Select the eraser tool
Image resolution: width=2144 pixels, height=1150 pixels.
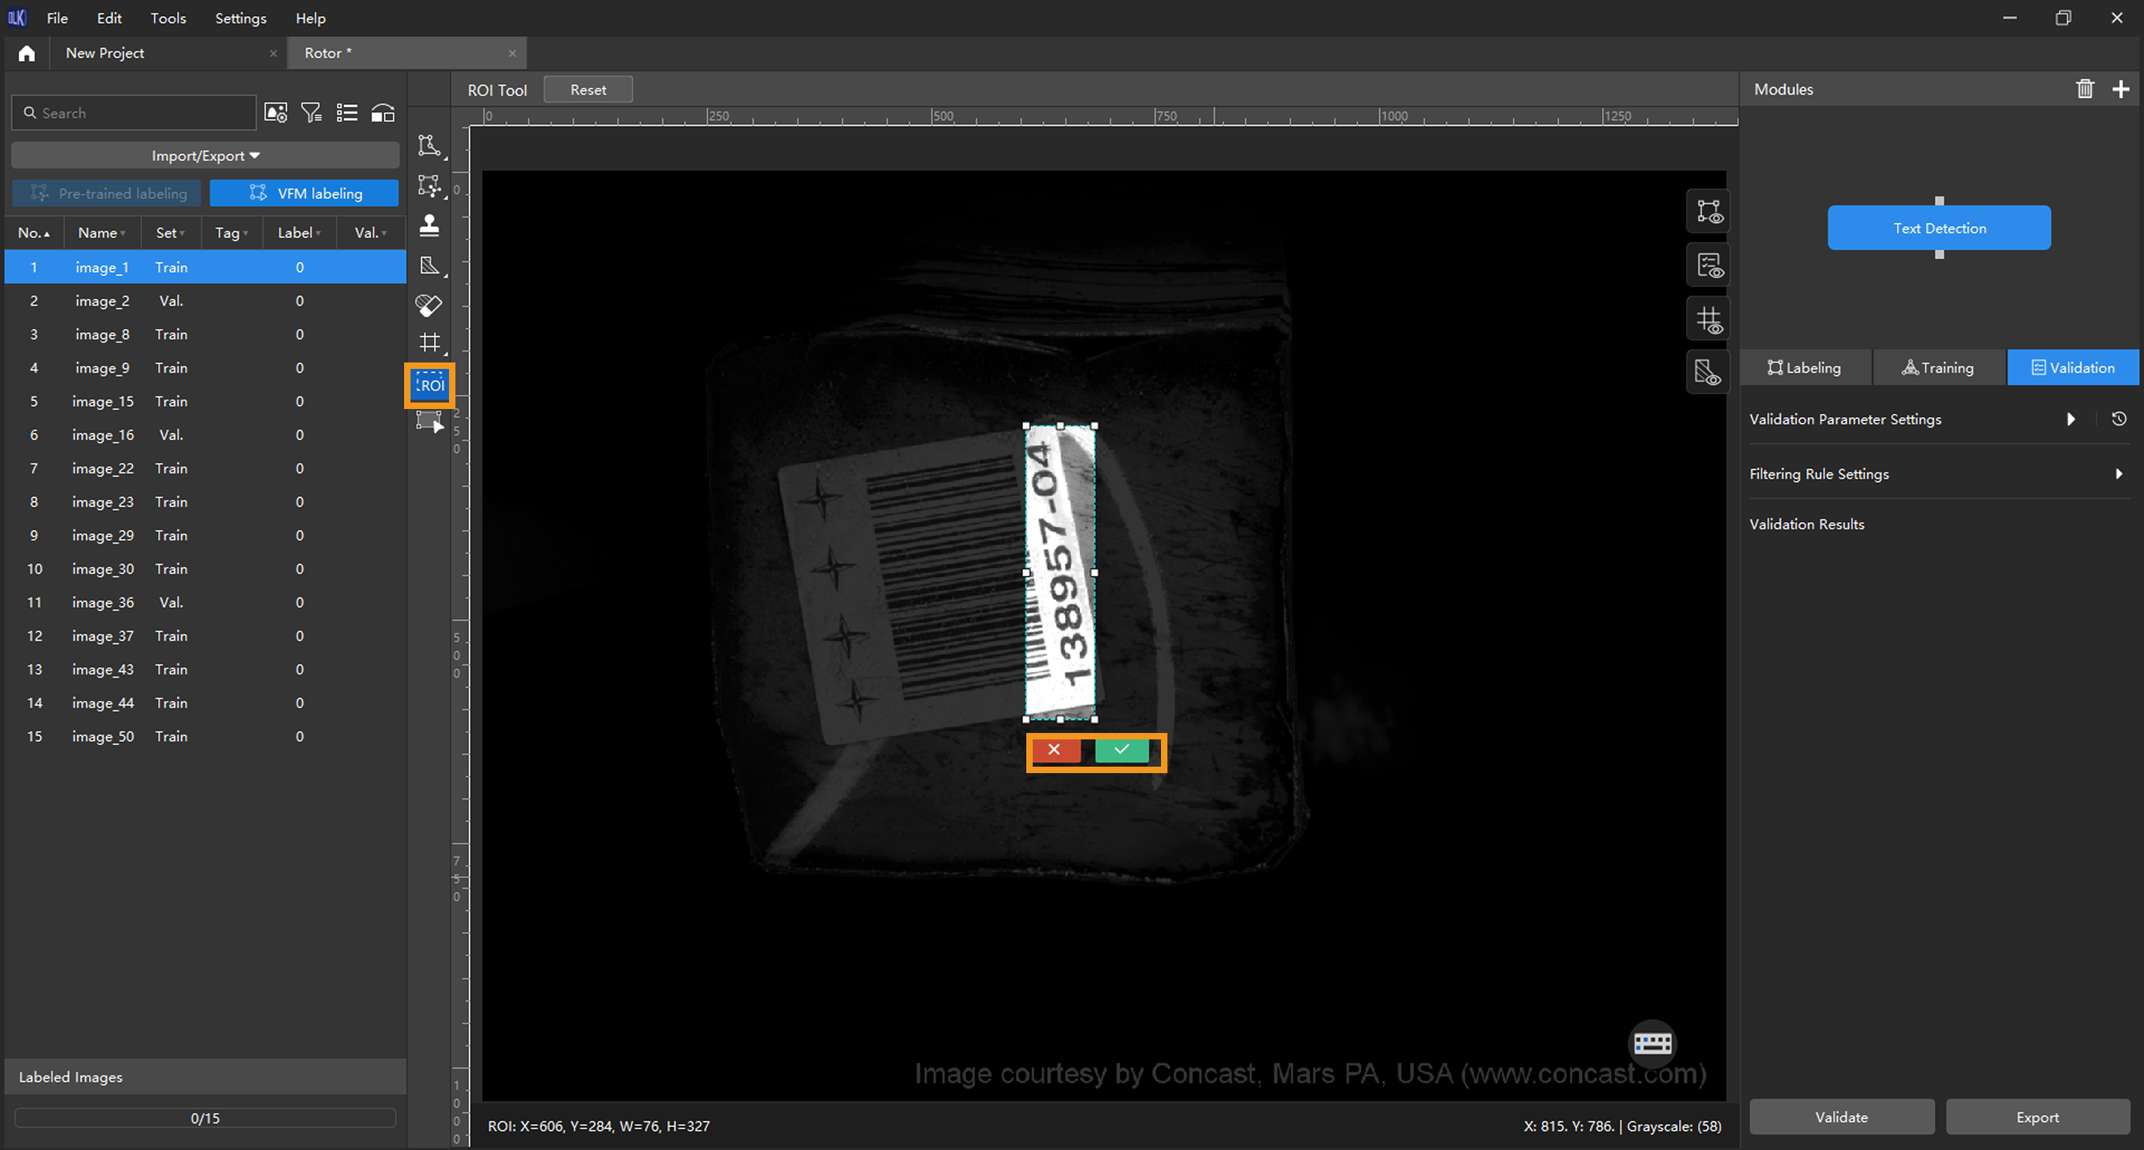pos(429,305)
